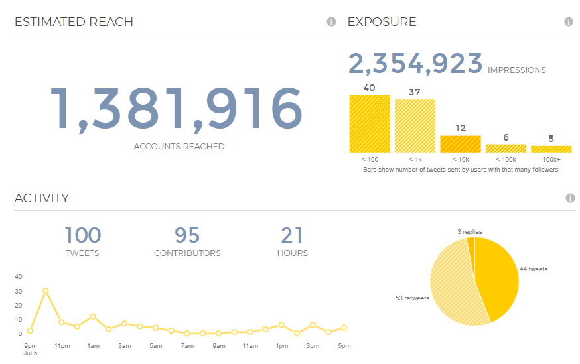Screen dimensions: 580x364
Task: Click the 'HOURS' label
Action: coord(292,253)
